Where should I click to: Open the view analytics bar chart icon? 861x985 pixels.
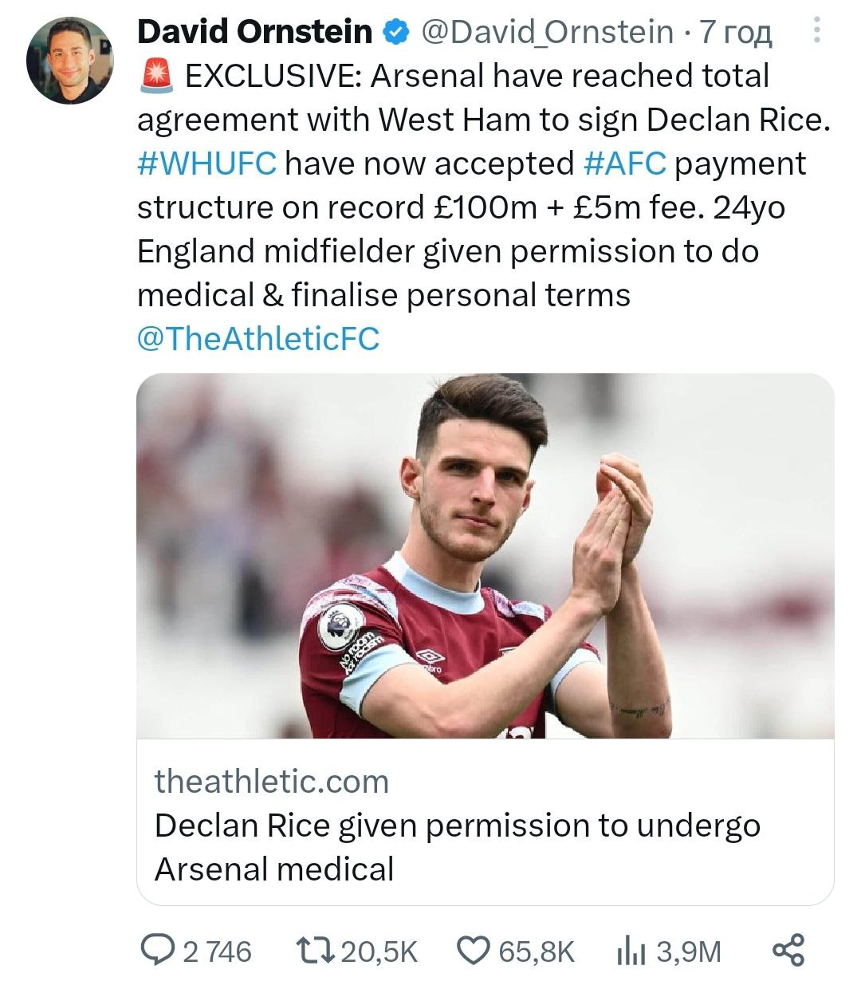[631, 950]
